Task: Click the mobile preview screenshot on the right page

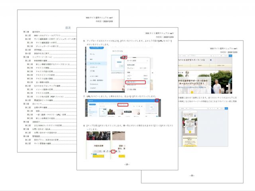Action: click(203, 127)
